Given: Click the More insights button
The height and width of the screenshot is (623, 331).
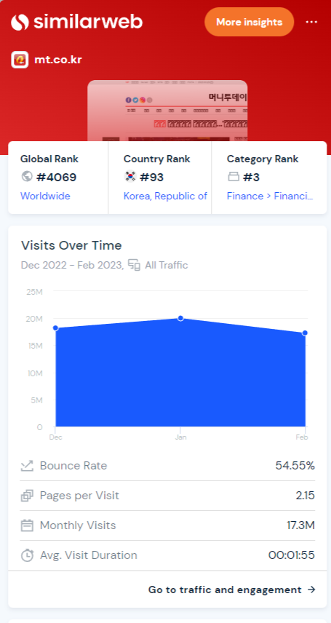Looking at the screenshot, I should click(x=249, y=22).
